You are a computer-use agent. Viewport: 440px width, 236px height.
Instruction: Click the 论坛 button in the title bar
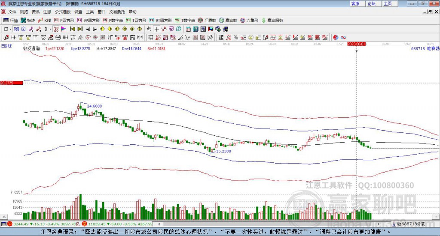pyautogui.click(x=374, y=3)
